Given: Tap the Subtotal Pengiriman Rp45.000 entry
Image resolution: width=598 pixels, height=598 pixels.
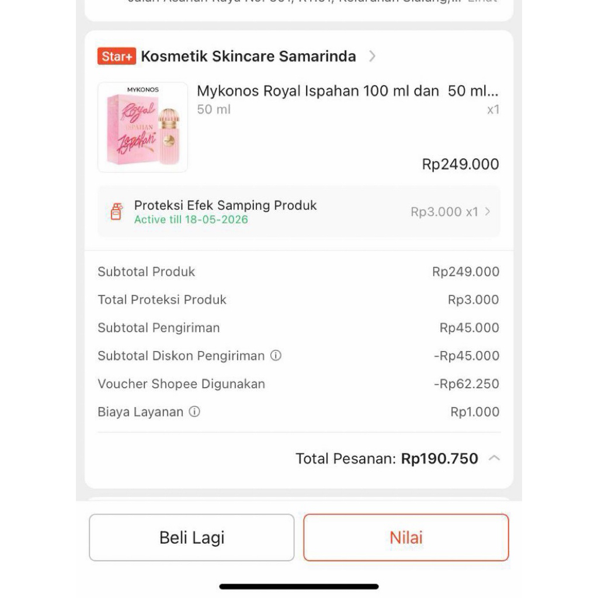Looking at the screenshot, I should 298,328.
